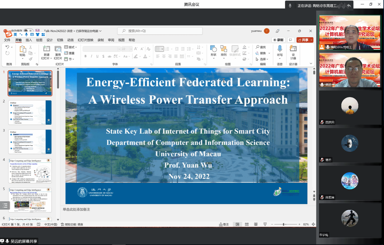Open the Designer (设计器) icon

coord(293,49)
